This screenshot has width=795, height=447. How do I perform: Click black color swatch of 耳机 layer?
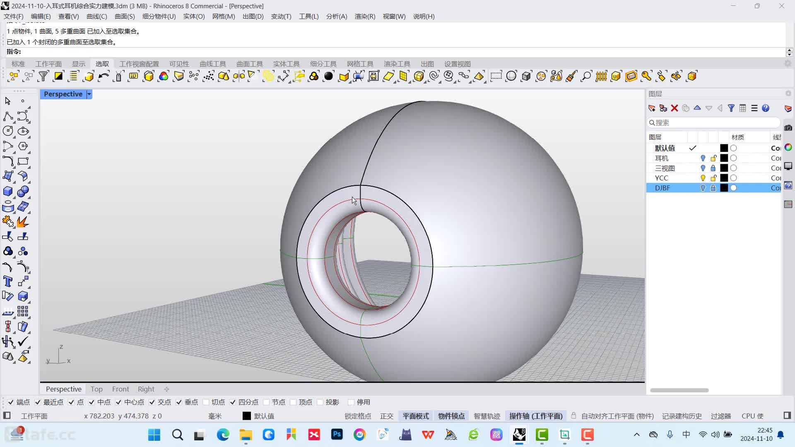724,158
